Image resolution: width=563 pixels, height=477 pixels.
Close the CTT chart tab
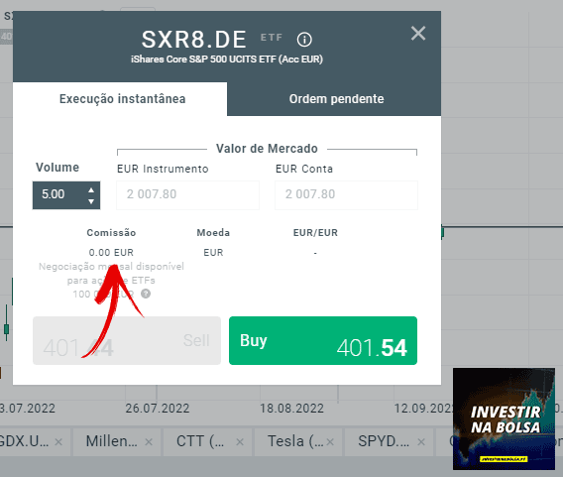(x=240, y=442)
